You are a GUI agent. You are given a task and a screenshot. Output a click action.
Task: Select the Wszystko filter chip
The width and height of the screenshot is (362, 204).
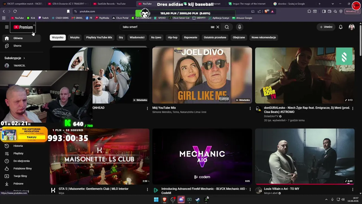click(58, 37)
